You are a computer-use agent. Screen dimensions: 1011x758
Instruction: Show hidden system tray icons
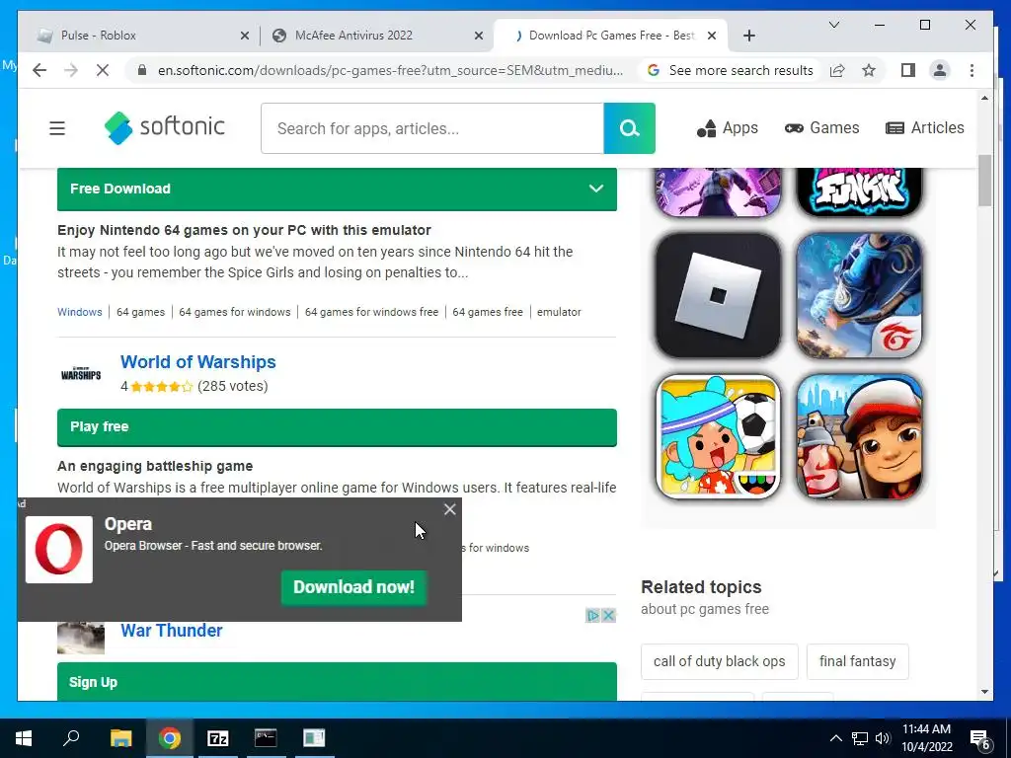pos(835,738)
